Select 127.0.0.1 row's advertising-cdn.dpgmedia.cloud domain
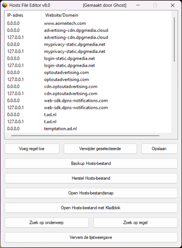Viewport: 182px width, 248px height. pos(76,38)
